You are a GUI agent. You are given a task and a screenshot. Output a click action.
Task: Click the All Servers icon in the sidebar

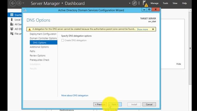(12, 24)
